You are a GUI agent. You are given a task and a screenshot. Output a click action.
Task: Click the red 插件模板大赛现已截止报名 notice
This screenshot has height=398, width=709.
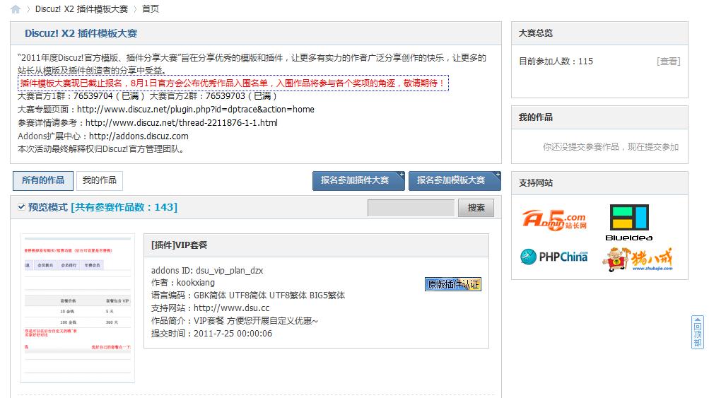pyautogui.click(x=233, y=83)
